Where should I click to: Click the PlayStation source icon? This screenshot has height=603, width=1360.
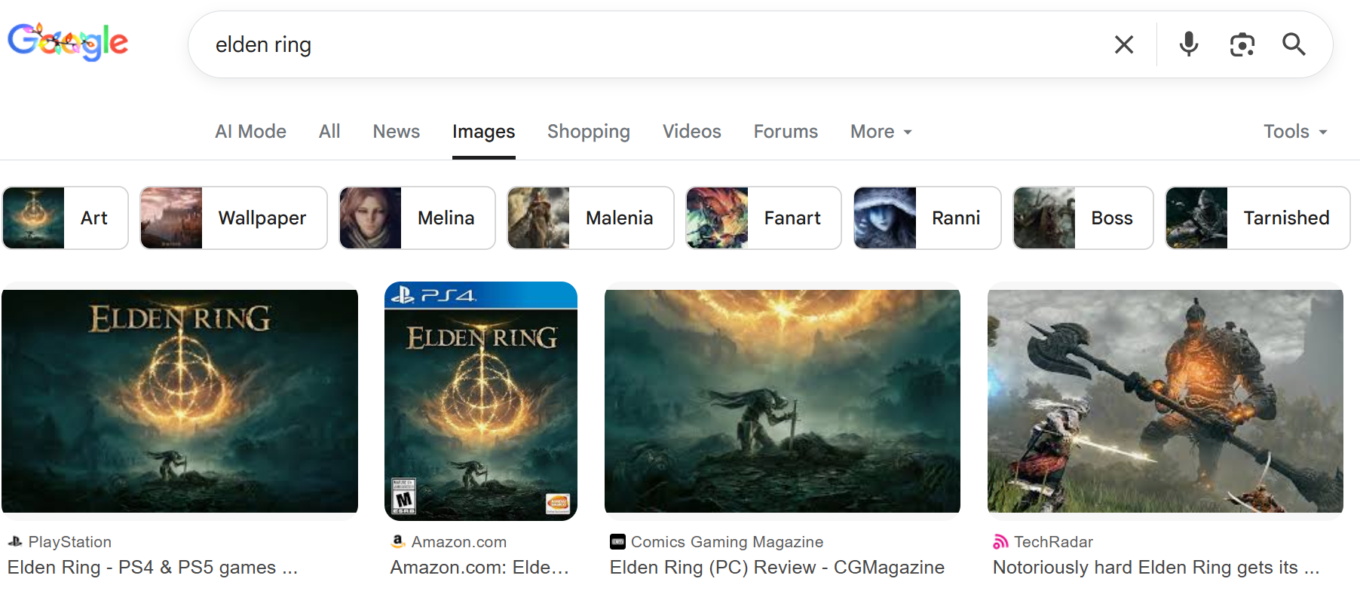[x=15, y=541]
